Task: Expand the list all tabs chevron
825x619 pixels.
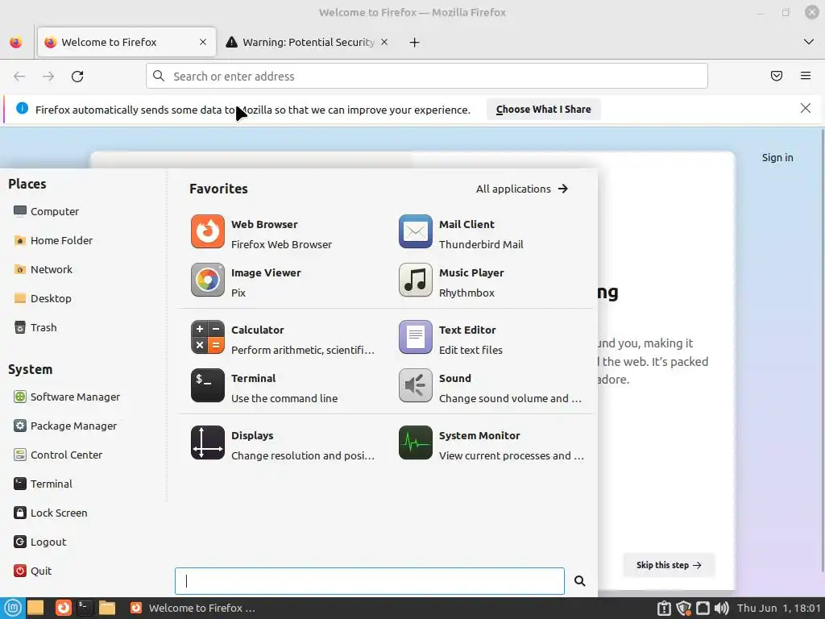Action: (x=808, y=42)
